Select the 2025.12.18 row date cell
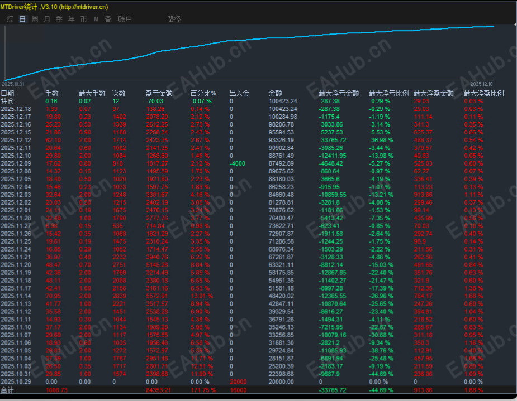Screen dimensions: 517x401 click(x=16, y=109)
